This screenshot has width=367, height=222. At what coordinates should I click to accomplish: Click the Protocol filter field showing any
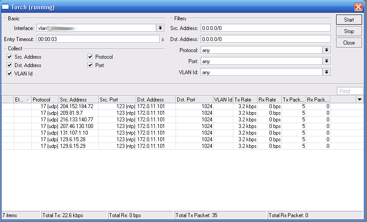(262, 50)
